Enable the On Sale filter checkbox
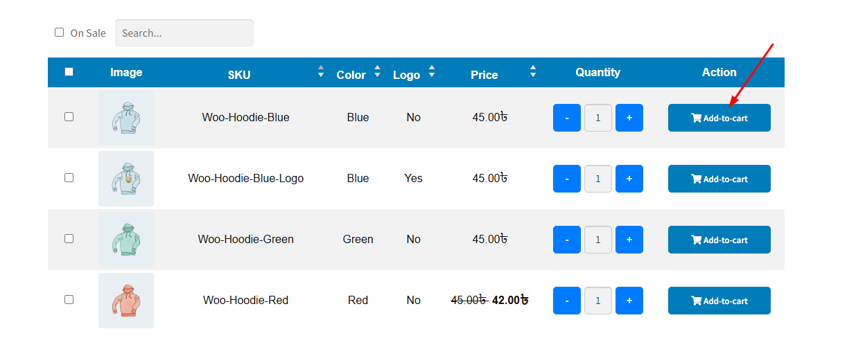This screenshot has width=847, height=347. (60, 33)
